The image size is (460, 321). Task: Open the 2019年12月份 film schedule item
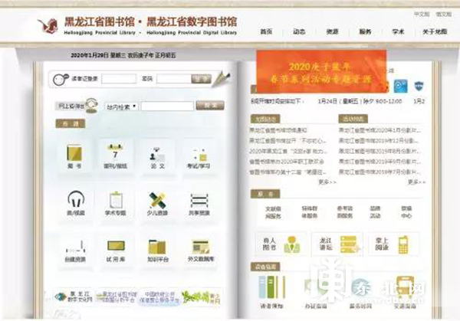point(379,141)
